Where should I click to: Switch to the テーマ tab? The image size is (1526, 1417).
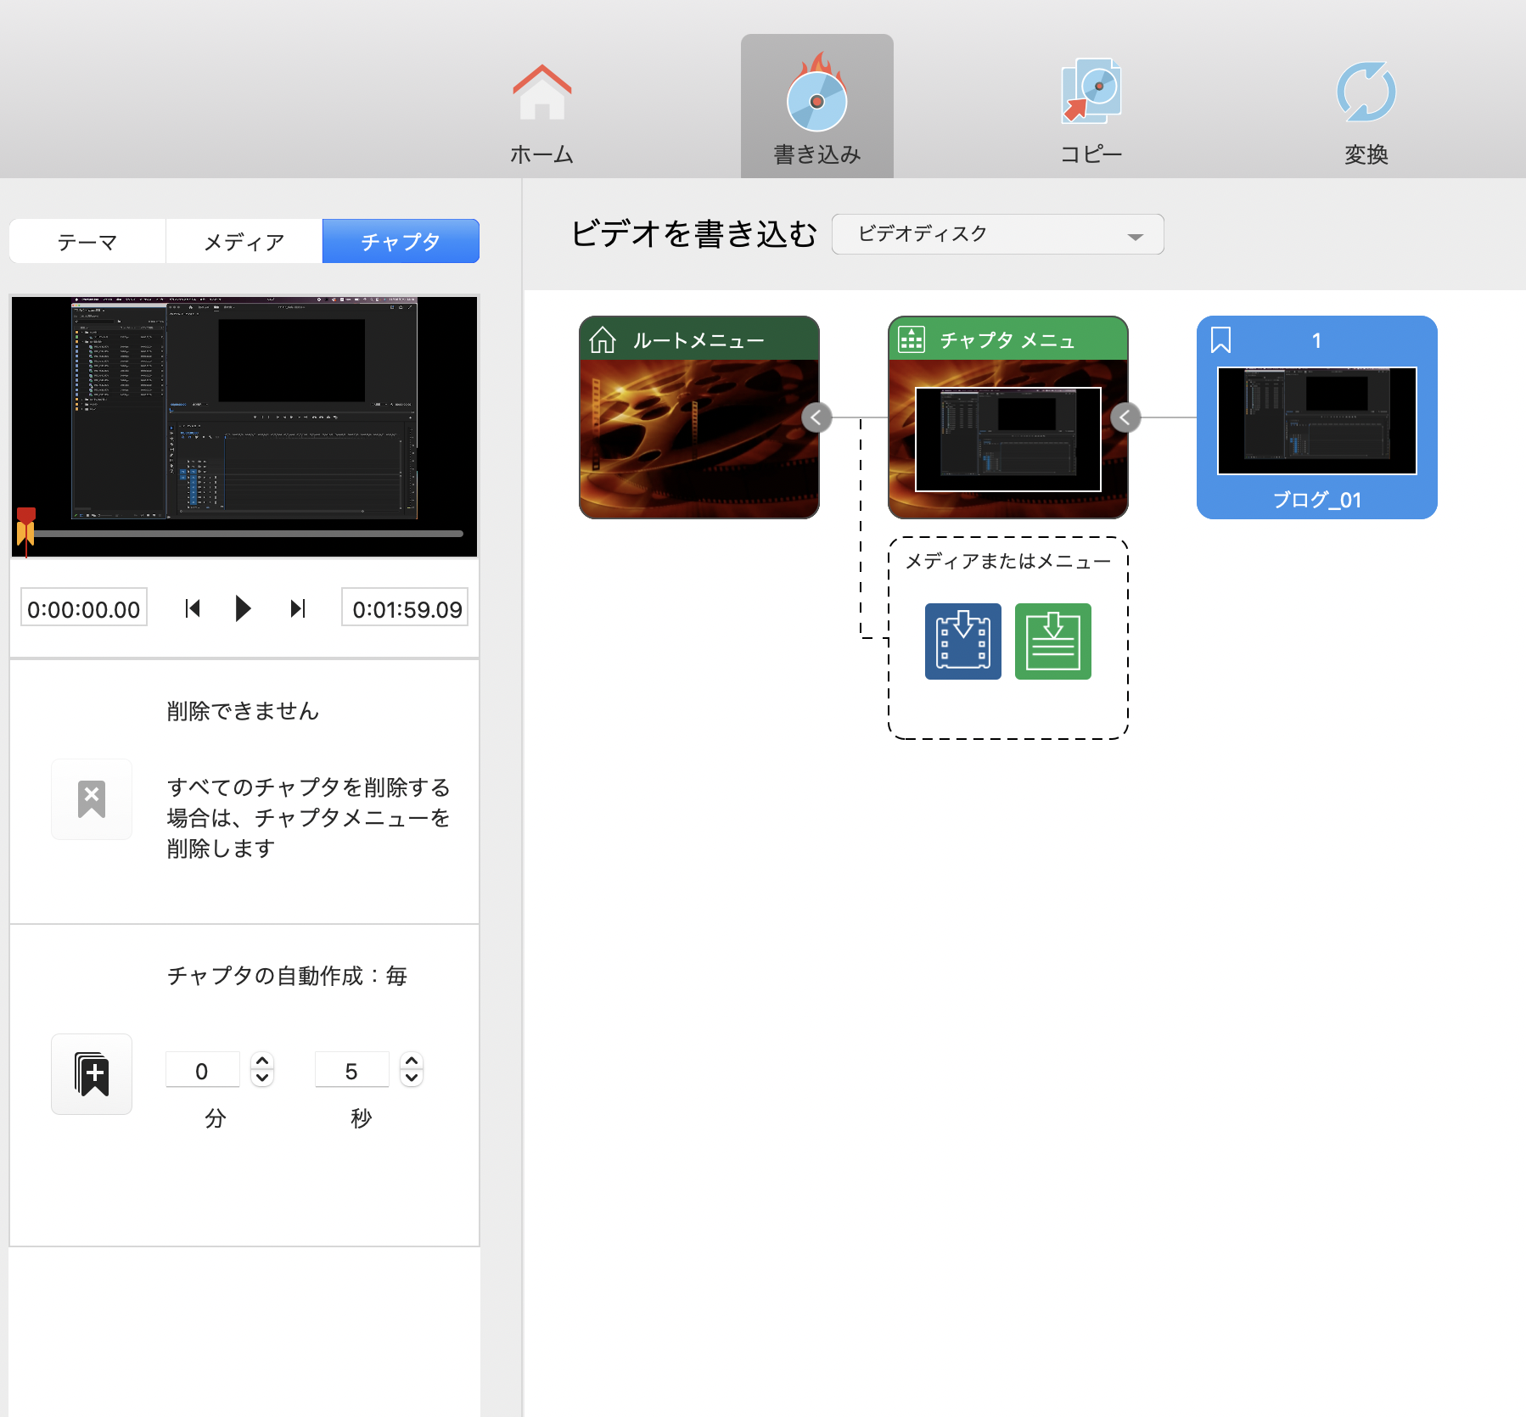pos(86,241)
